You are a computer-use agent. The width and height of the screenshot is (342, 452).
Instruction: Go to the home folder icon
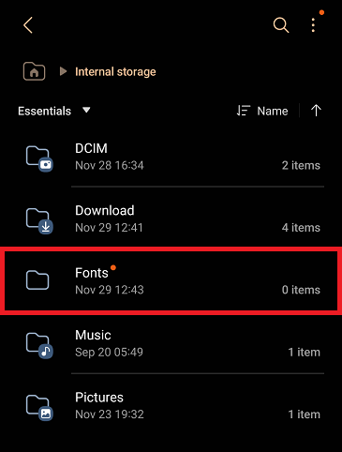pyautogui.click(x=34, y=71)
